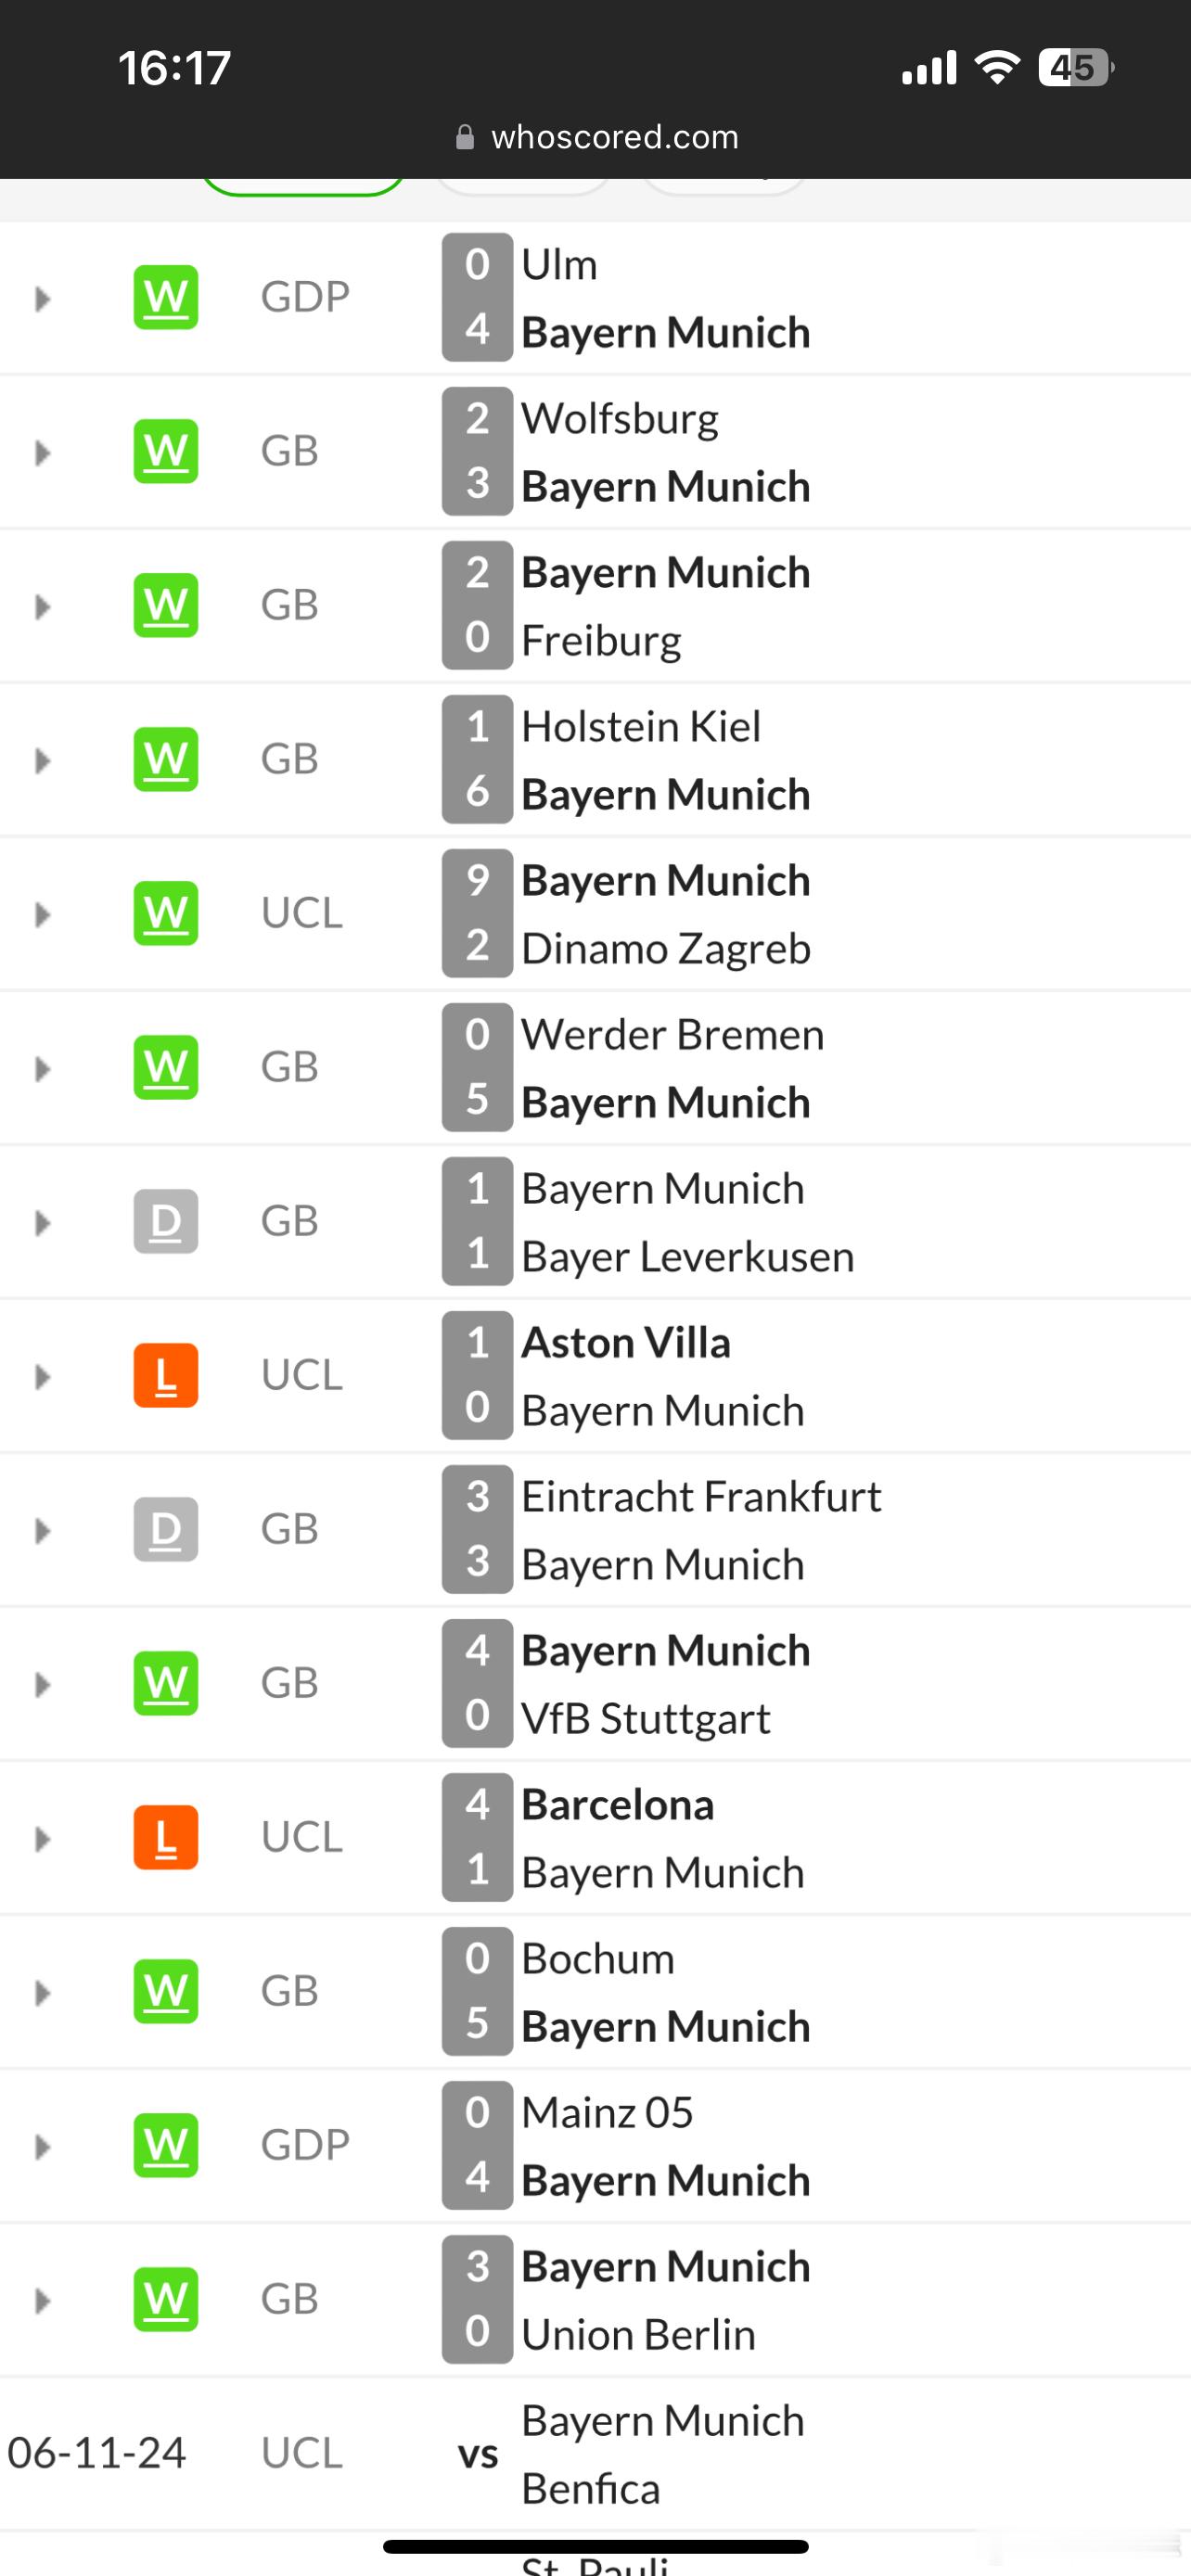Open the Freiburg team link

(x=601, y=641)
